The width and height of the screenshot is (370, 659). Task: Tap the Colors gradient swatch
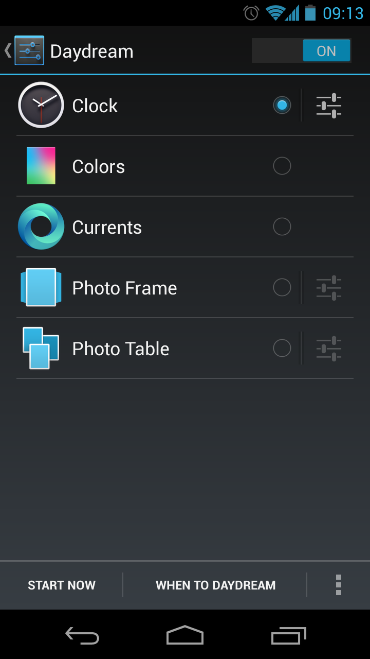coord(41,166)
